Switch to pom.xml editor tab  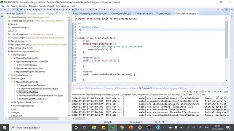point(90,13)
